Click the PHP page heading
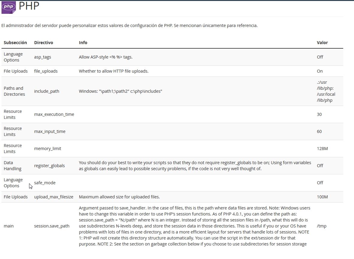Viewport: 354px width, 259px height. click(x=29, y=6)
